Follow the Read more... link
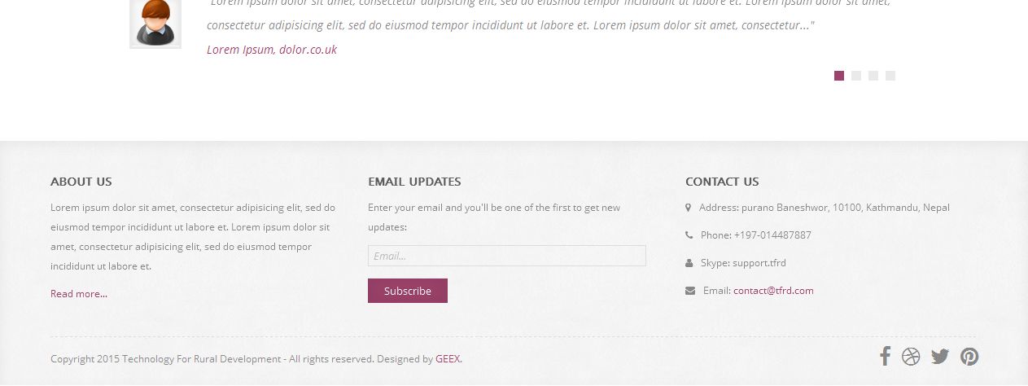Viewport: 1028px width, 386px height. tap(79, 294)
